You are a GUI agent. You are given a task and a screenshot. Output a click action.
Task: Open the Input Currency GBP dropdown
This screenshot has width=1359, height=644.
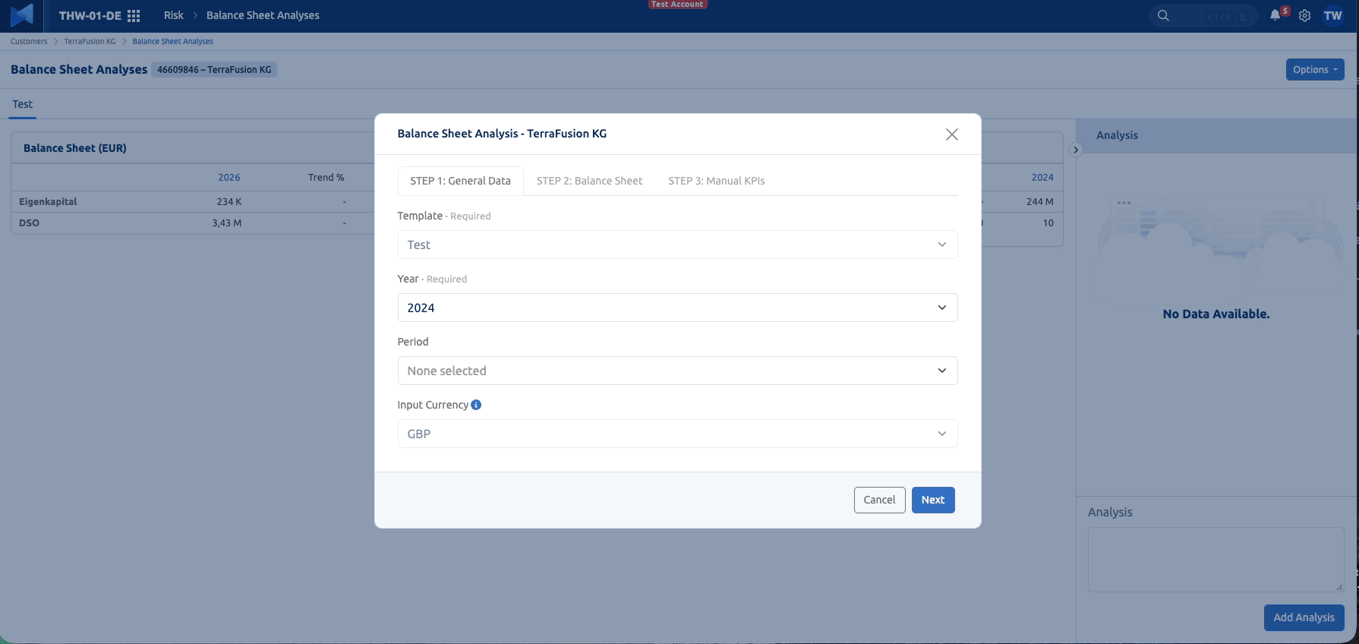677,434
